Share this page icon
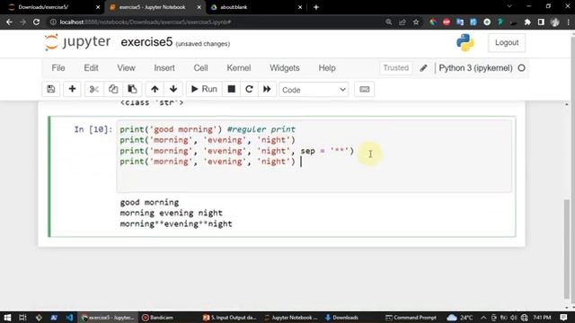 (x=402, y=22)
